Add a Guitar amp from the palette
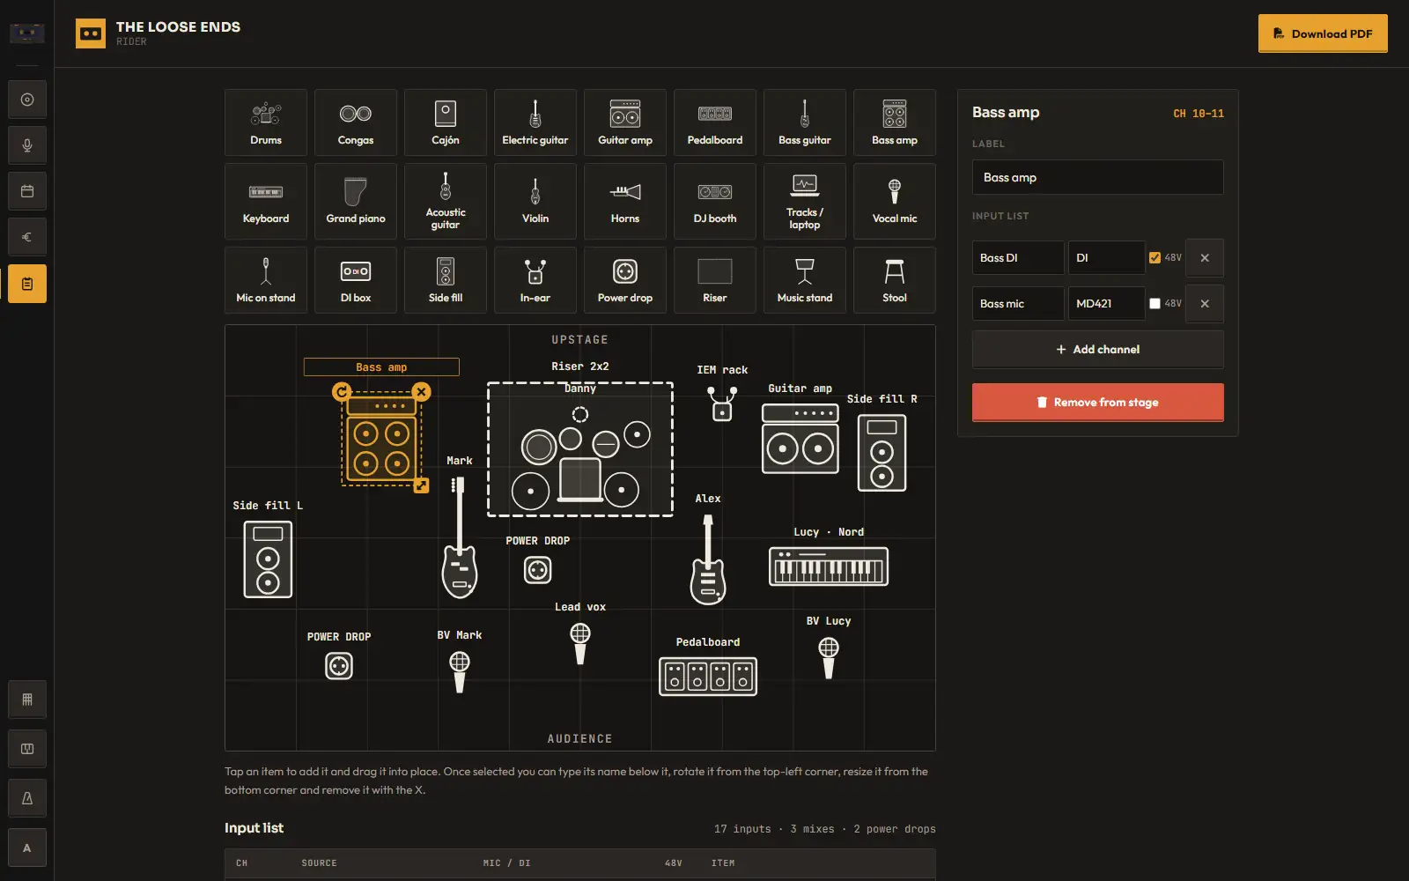Image resolution: width=1409 pixels, height=881 pixels. click(x=625, y=122)
